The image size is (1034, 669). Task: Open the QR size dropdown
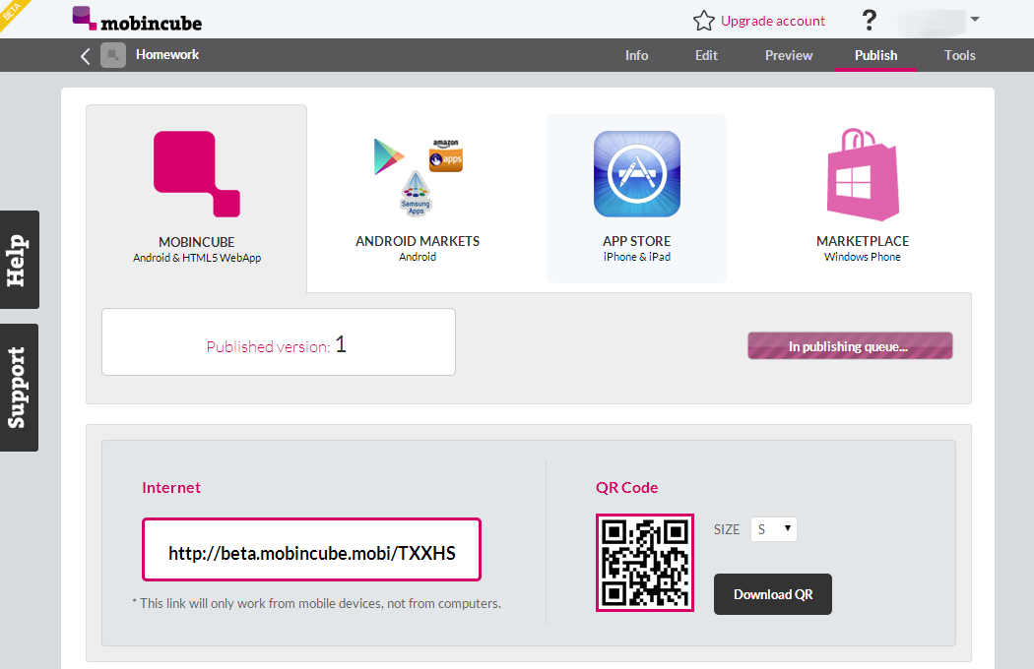773,529
